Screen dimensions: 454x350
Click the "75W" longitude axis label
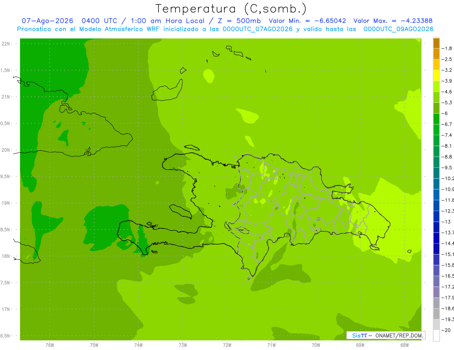(x=94, y=345)
